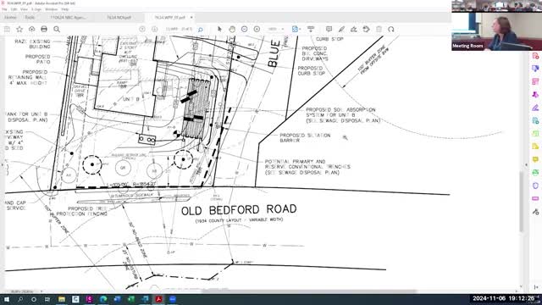Viewport: 542px width, 305px height.
Task: Open the magenta stamp tool in sidebar
Action: (x=535, y=94)
